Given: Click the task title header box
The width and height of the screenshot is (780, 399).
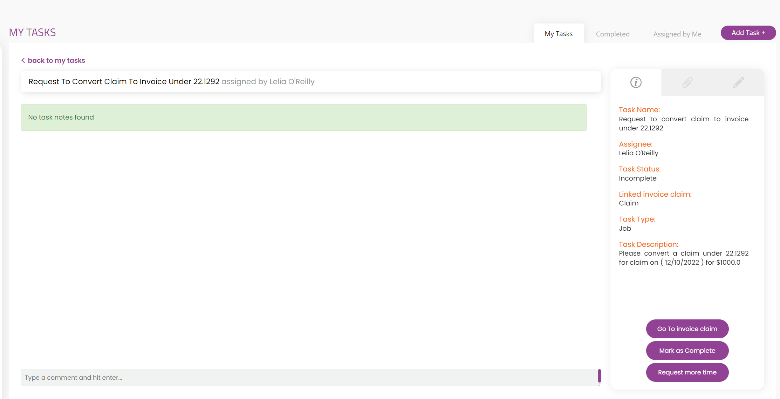Looking at the screenshot, I should click(x=310, y=82).
